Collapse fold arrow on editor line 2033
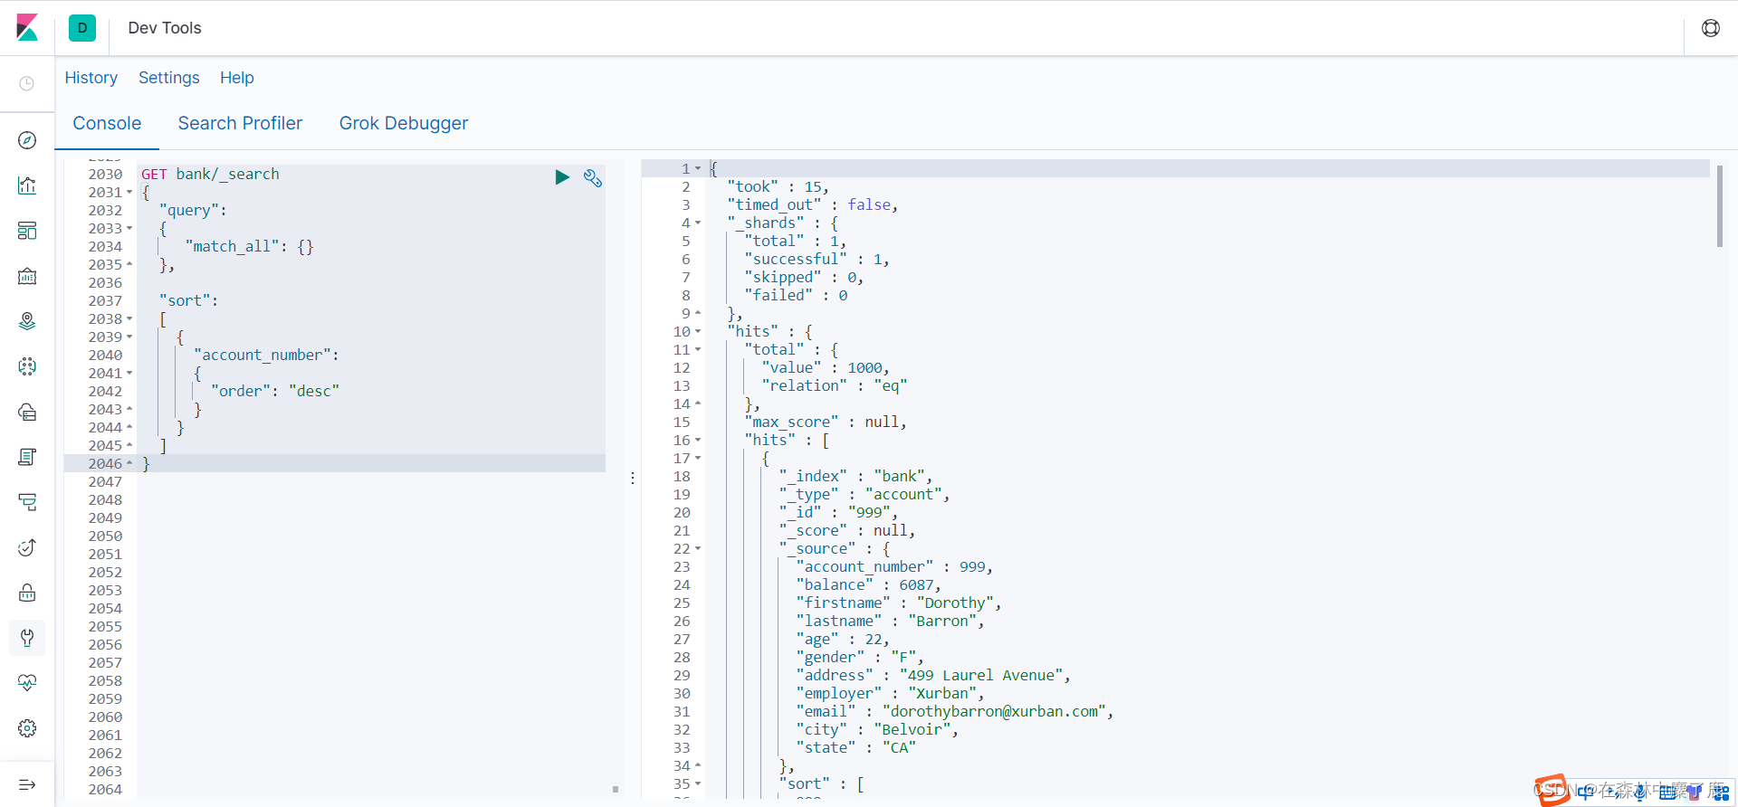The image size is (1738, 807). (129, 228)
